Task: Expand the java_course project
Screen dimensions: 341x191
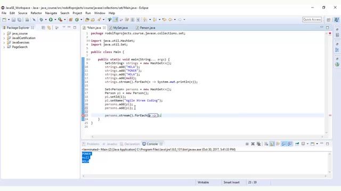Action: tap(4, 33)
